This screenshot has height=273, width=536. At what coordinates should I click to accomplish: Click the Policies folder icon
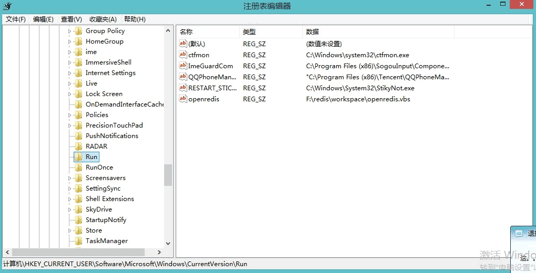(79, 115)
